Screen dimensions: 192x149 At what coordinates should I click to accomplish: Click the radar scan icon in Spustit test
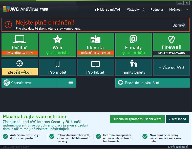(x=7, y=82)
